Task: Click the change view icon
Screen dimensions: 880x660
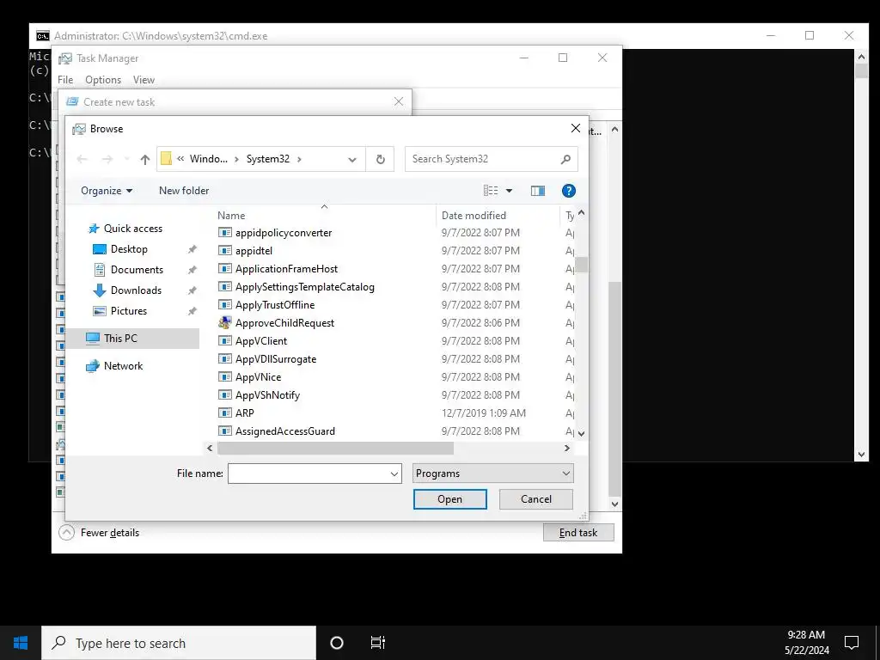Action: tap(491, 191)
